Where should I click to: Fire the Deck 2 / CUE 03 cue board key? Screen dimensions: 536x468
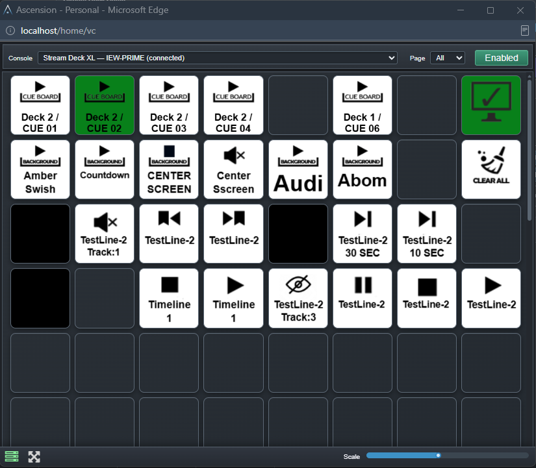(169, 105)
